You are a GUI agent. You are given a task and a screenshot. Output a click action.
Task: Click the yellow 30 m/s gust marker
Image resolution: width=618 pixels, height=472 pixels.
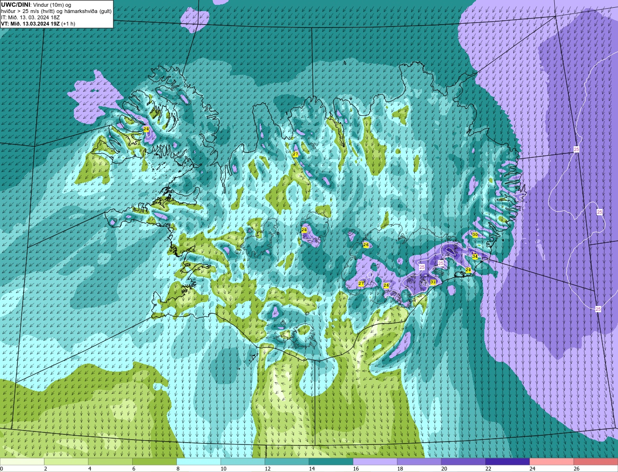475,235
